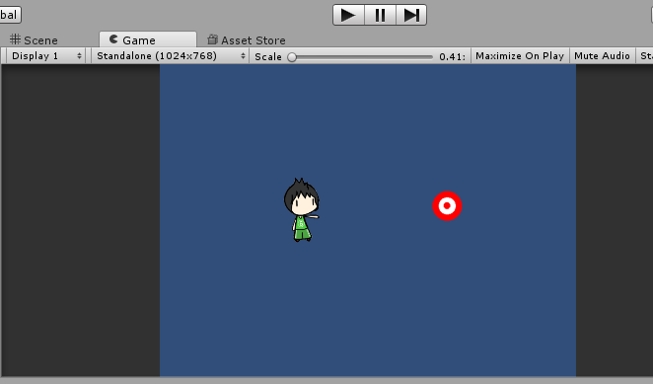
Task: Toggle Mute Audio
Action: coord(602,56)
